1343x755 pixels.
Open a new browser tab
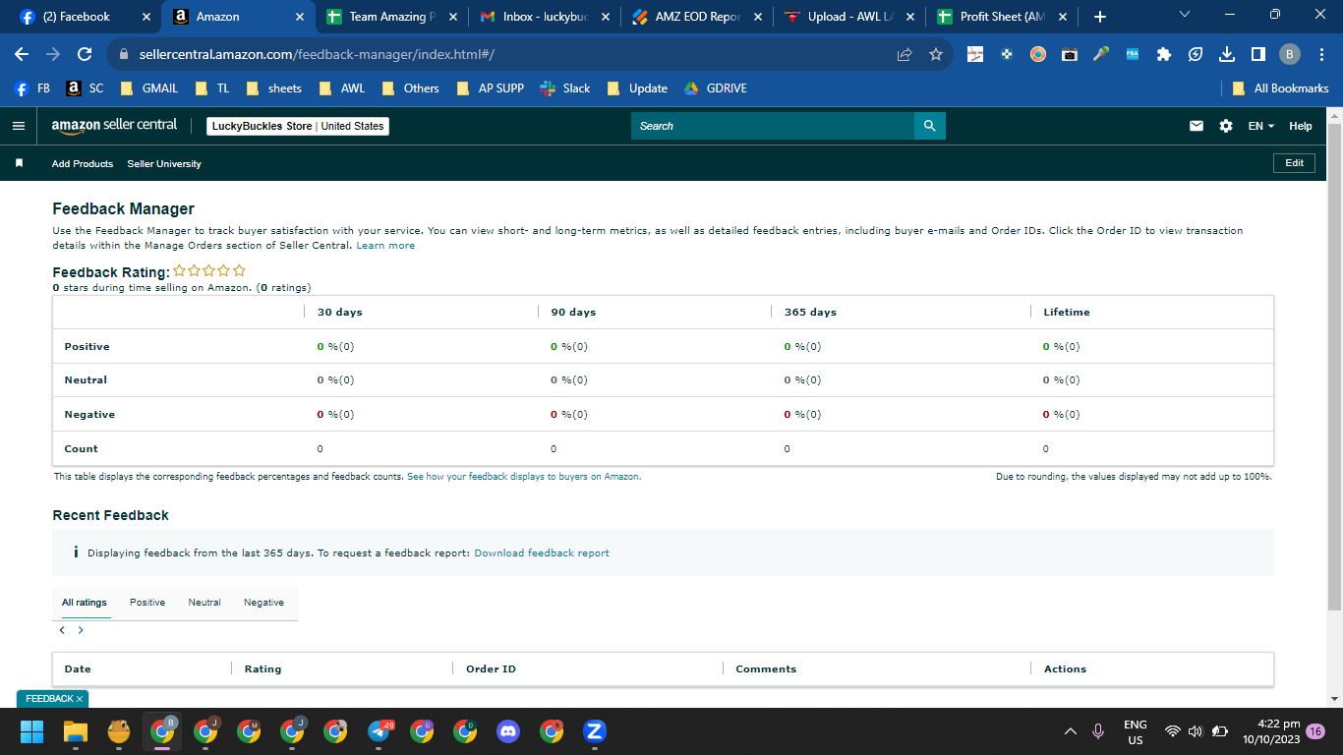(x=1100, y=17)
